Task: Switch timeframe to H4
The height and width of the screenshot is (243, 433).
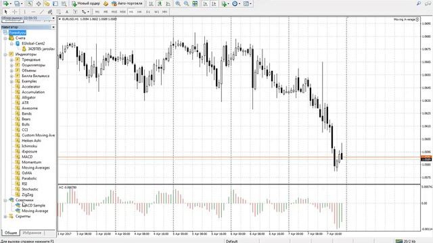Action: [x=139, y=12]
